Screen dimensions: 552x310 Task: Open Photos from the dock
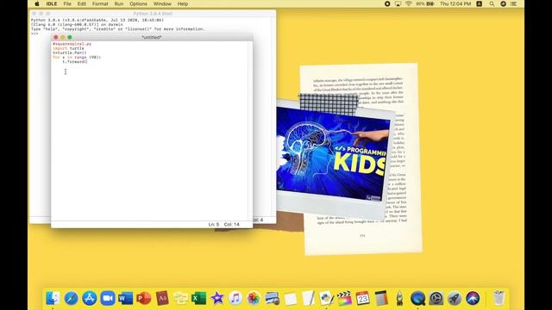tap(254, 299)
